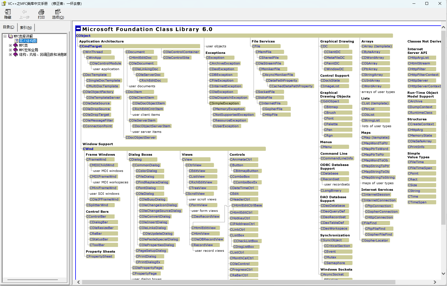Click the 上一步 (Back) arrow icon
447x286 pixels.
(x=25, y=12)
